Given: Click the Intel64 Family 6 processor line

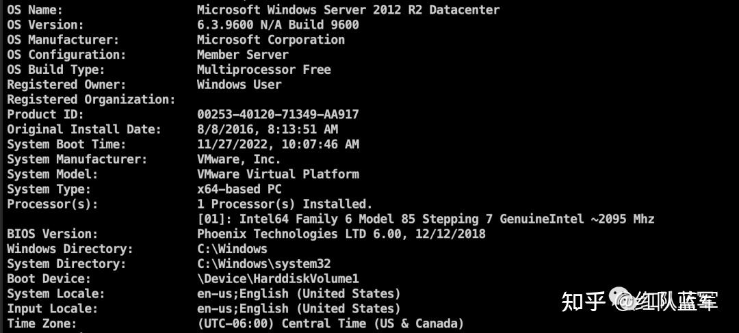Looking at the screenshot, I should tap(426, 219).
